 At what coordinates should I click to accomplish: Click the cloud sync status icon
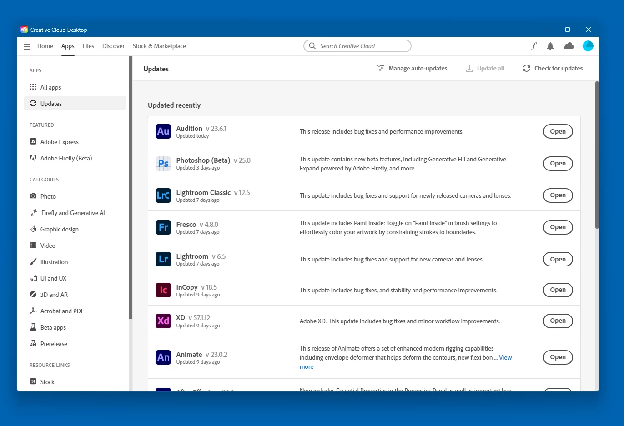569,46
